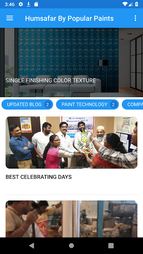Open the hamburger navigation menu
Screen dimensions: 143x254
[10, 18]
